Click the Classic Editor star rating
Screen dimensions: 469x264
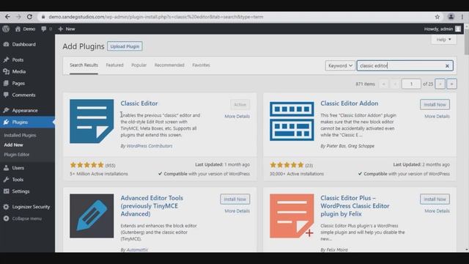(86, 165)
